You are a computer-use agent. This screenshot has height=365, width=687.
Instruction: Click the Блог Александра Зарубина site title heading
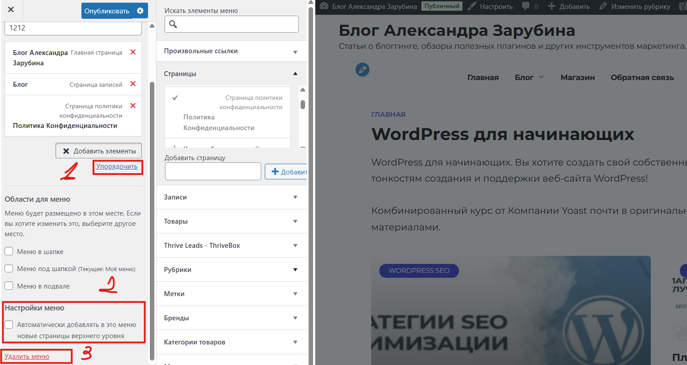(457, 30)
